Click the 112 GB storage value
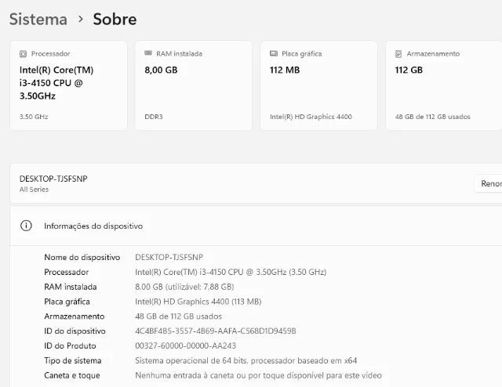Screen dimensions: 502x387 coord(409,70)
